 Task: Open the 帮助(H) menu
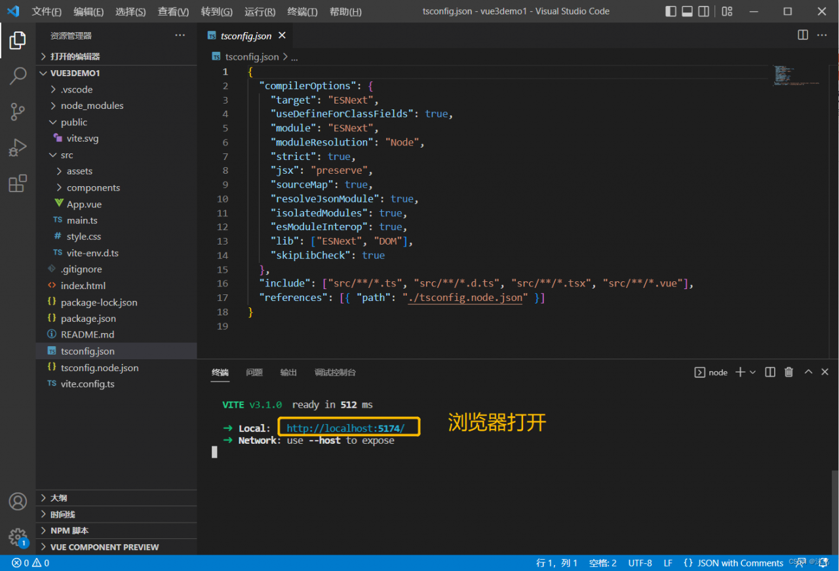[345, 12]
